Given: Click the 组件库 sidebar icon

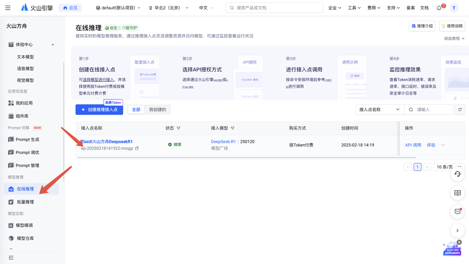Looking at the screenshot, I should point(11,116).
